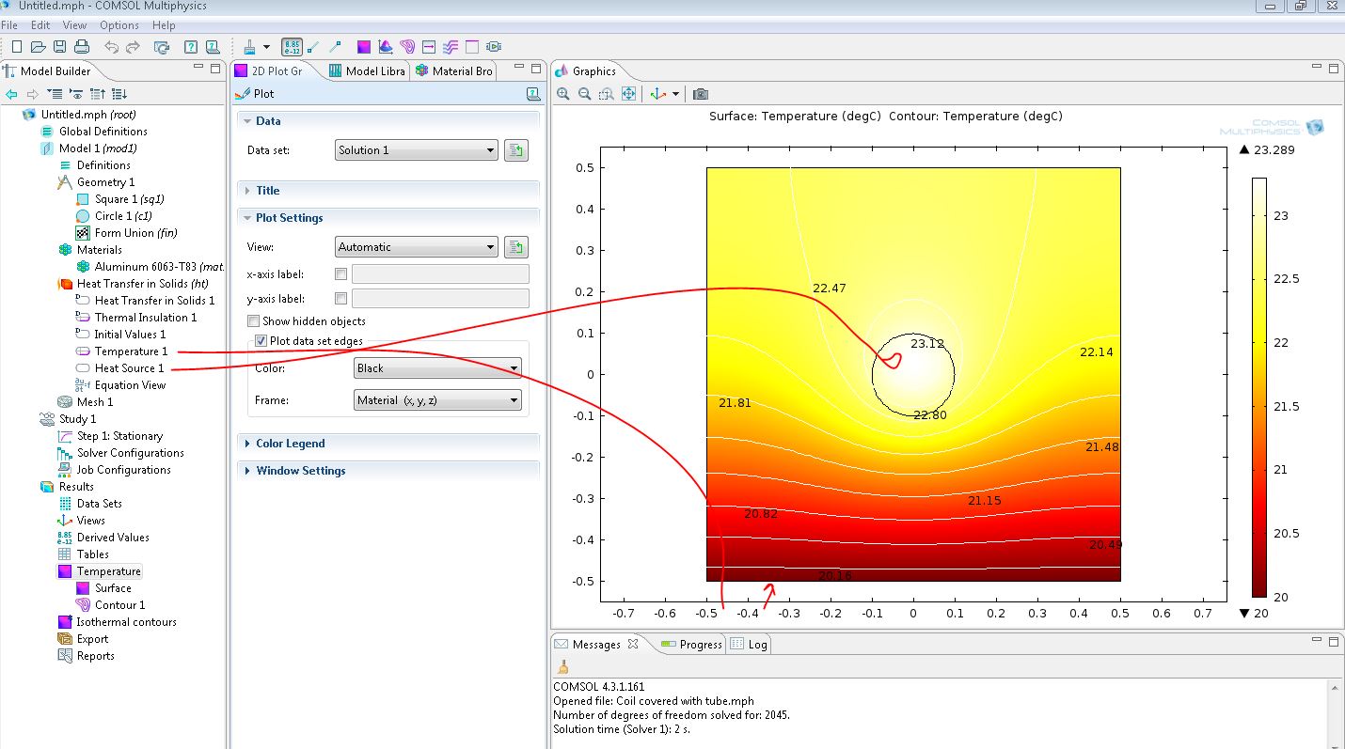The width and height of the screenshot is (1345, 749).
Task: Open the Data set dropdown
Action: coord(417,150)
